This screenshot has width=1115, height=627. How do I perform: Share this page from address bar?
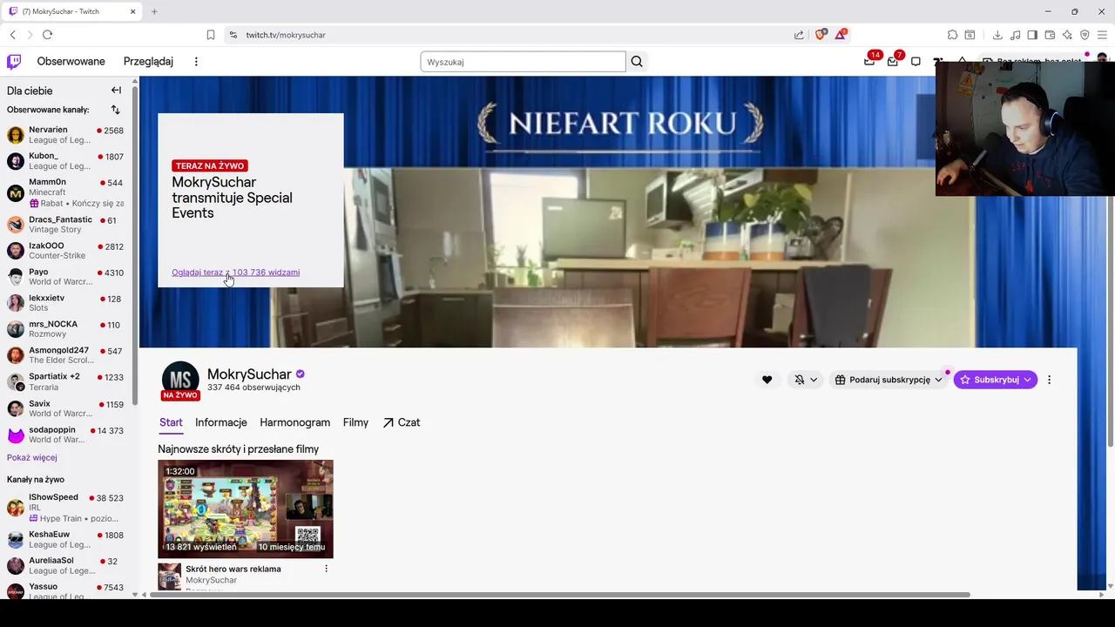[799, 35]
